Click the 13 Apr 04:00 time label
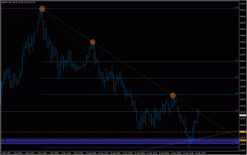The height and width of the screenshot is (155, 247). 91,153
